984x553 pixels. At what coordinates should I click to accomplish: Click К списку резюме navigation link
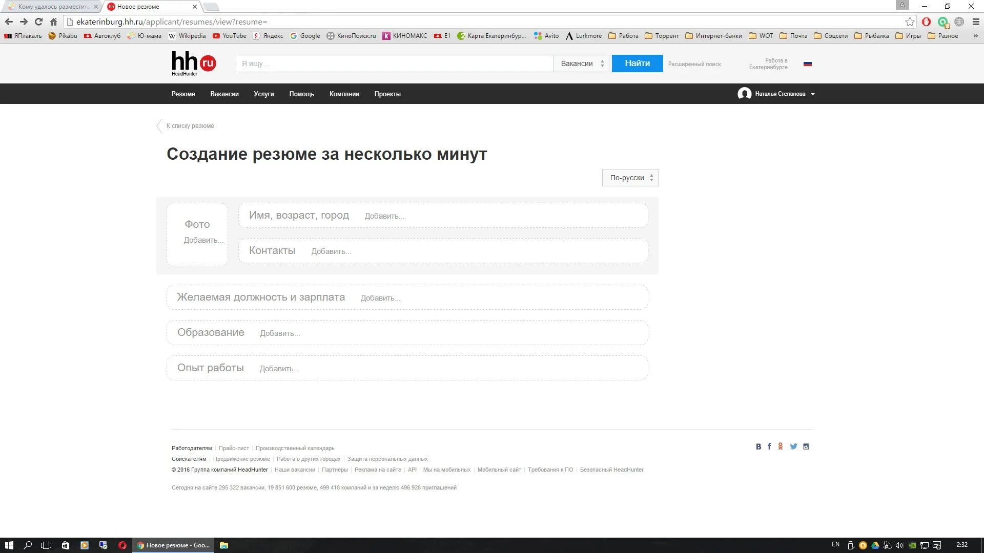190,125
